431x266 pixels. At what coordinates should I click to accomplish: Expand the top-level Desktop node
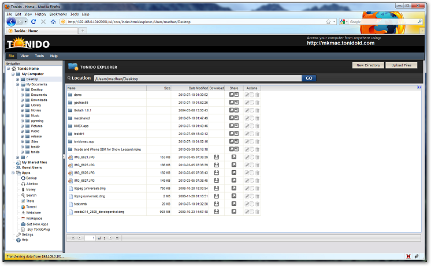tap(17, 79)
